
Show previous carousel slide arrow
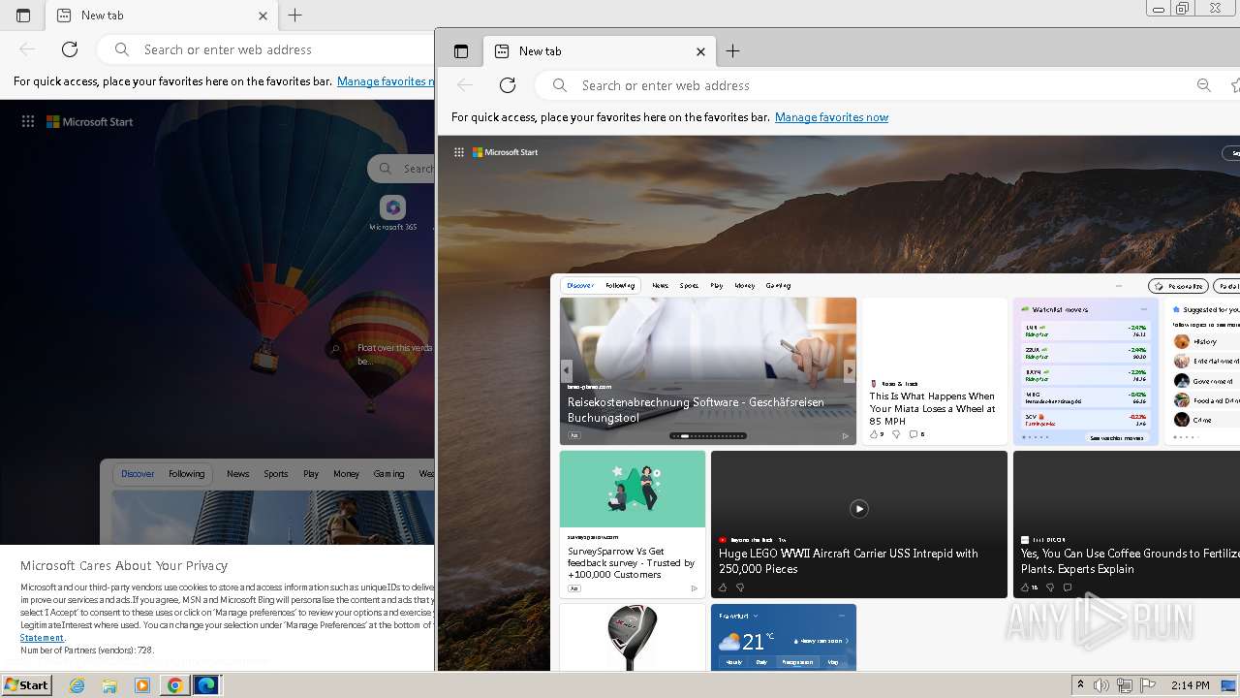(x=567, y=370)
